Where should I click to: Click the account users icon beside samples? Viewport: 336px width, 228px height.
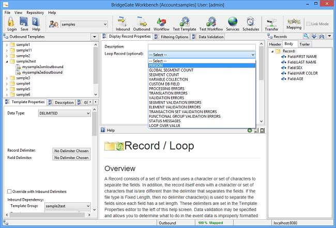(54, 24)
